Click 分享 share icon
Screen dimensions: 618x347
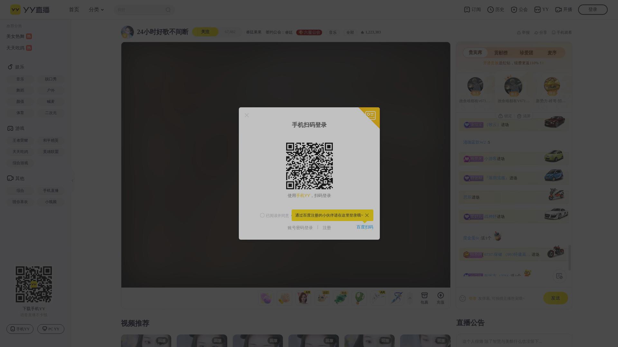540,32
